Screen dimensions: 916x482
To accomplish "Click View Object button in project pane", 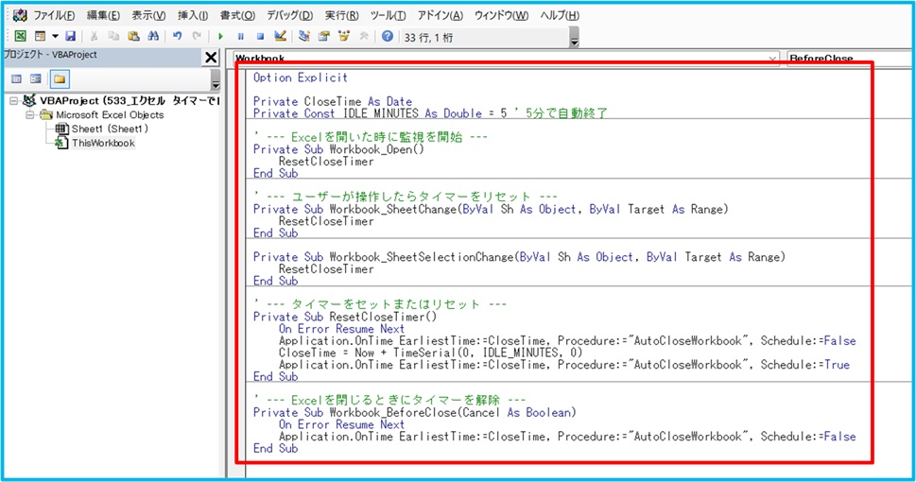I will click(x=36, y=78).
